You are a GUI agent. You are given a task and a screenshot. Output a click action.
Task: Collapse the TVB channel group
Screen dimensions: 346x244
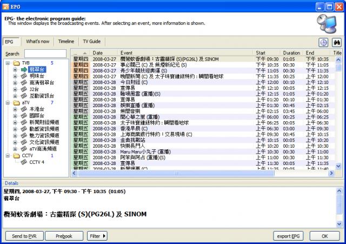[8, 63]
